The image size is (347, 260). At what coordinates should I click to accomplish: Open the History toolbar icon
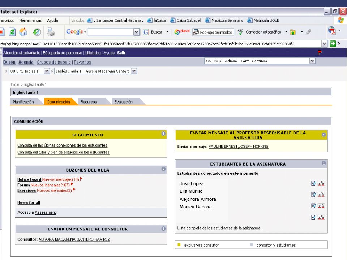(x=37, y=32)
